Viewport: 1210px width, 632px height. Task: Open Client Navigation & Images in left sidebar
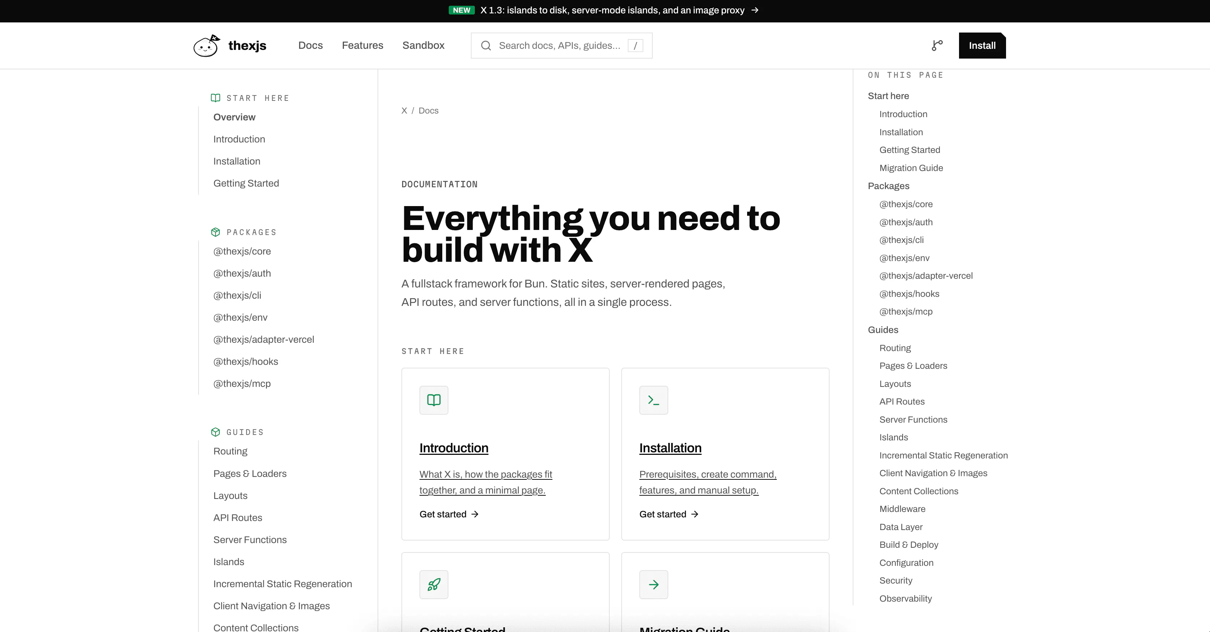(272, 606)
